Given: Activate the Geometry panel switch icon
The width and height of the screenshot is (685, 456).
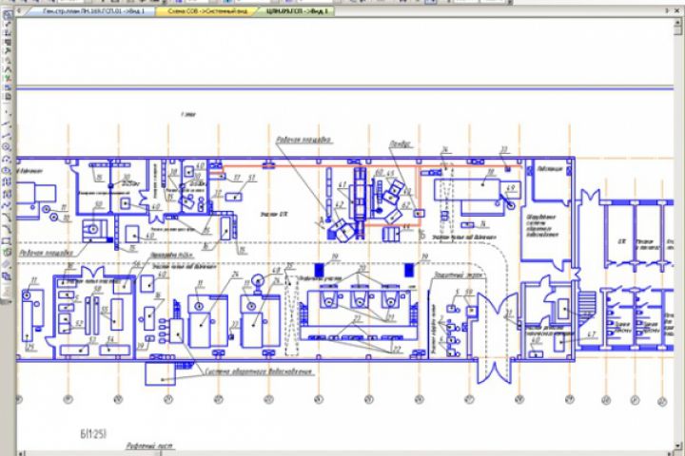Looking at the screenshot, I should click(x=8, y=15).
